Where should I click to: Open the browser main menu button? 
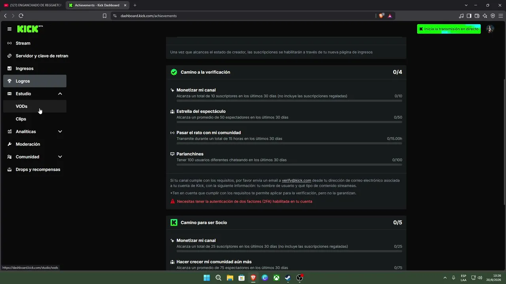coord(501,16)
